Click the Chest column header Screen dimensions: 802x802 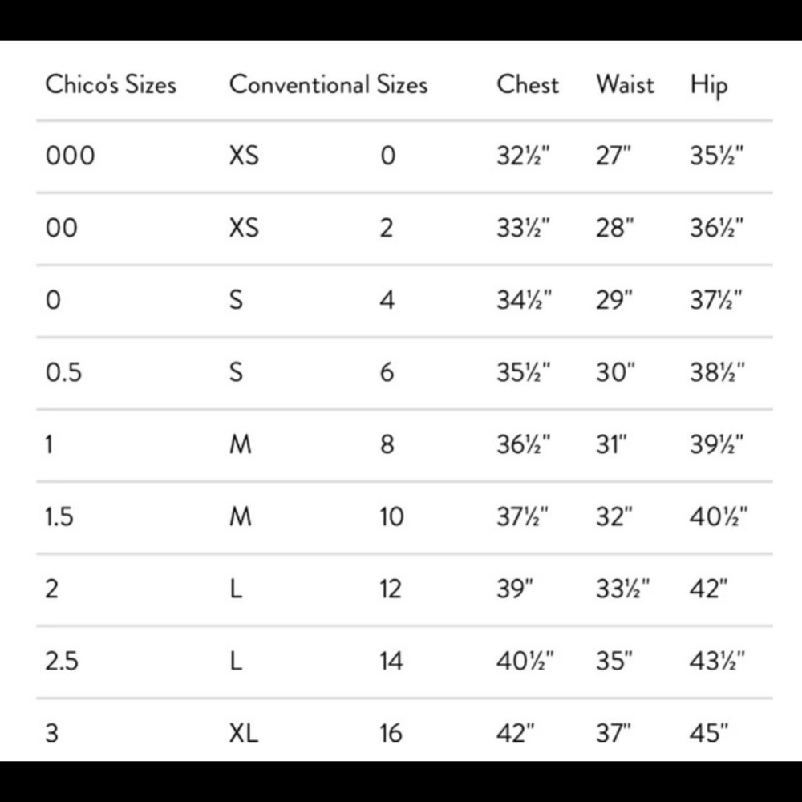pos(528,84)
